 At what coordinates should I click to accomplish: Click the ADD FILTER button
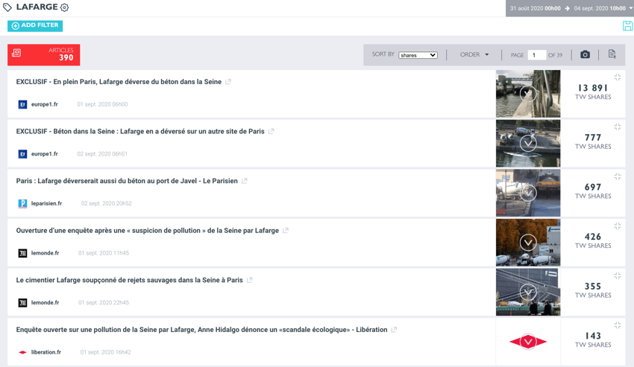point(35,25)
